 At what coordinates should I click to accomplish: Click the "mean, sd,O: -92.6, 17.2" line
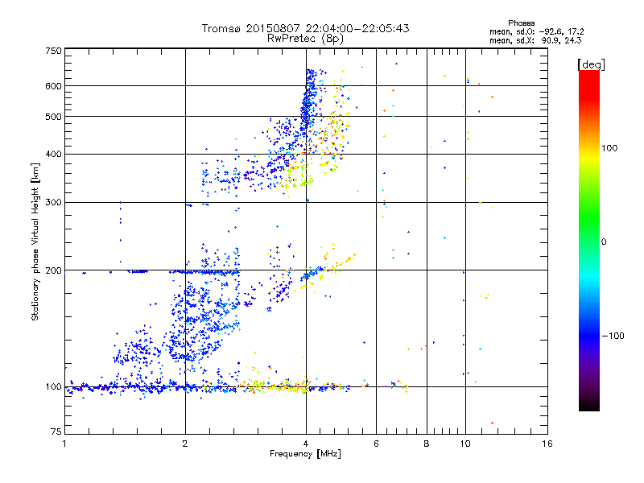tap(536, 31)
